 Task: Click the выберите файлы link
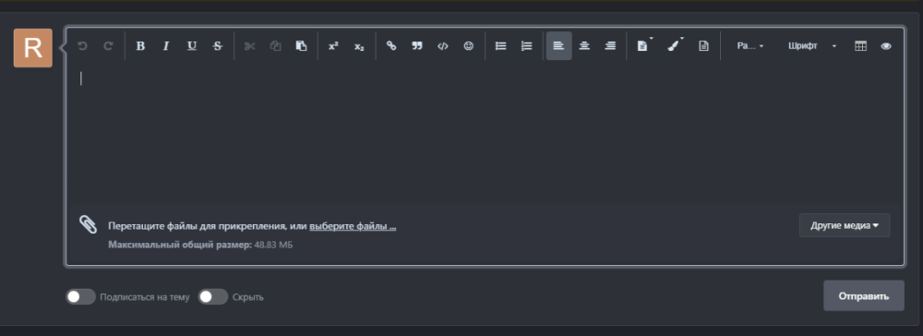pos(353,226)
